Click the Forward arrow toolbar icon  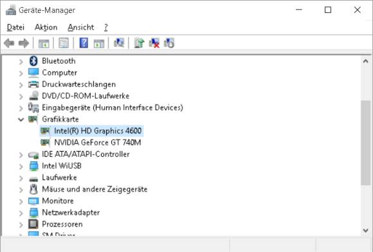coord(24,43)
